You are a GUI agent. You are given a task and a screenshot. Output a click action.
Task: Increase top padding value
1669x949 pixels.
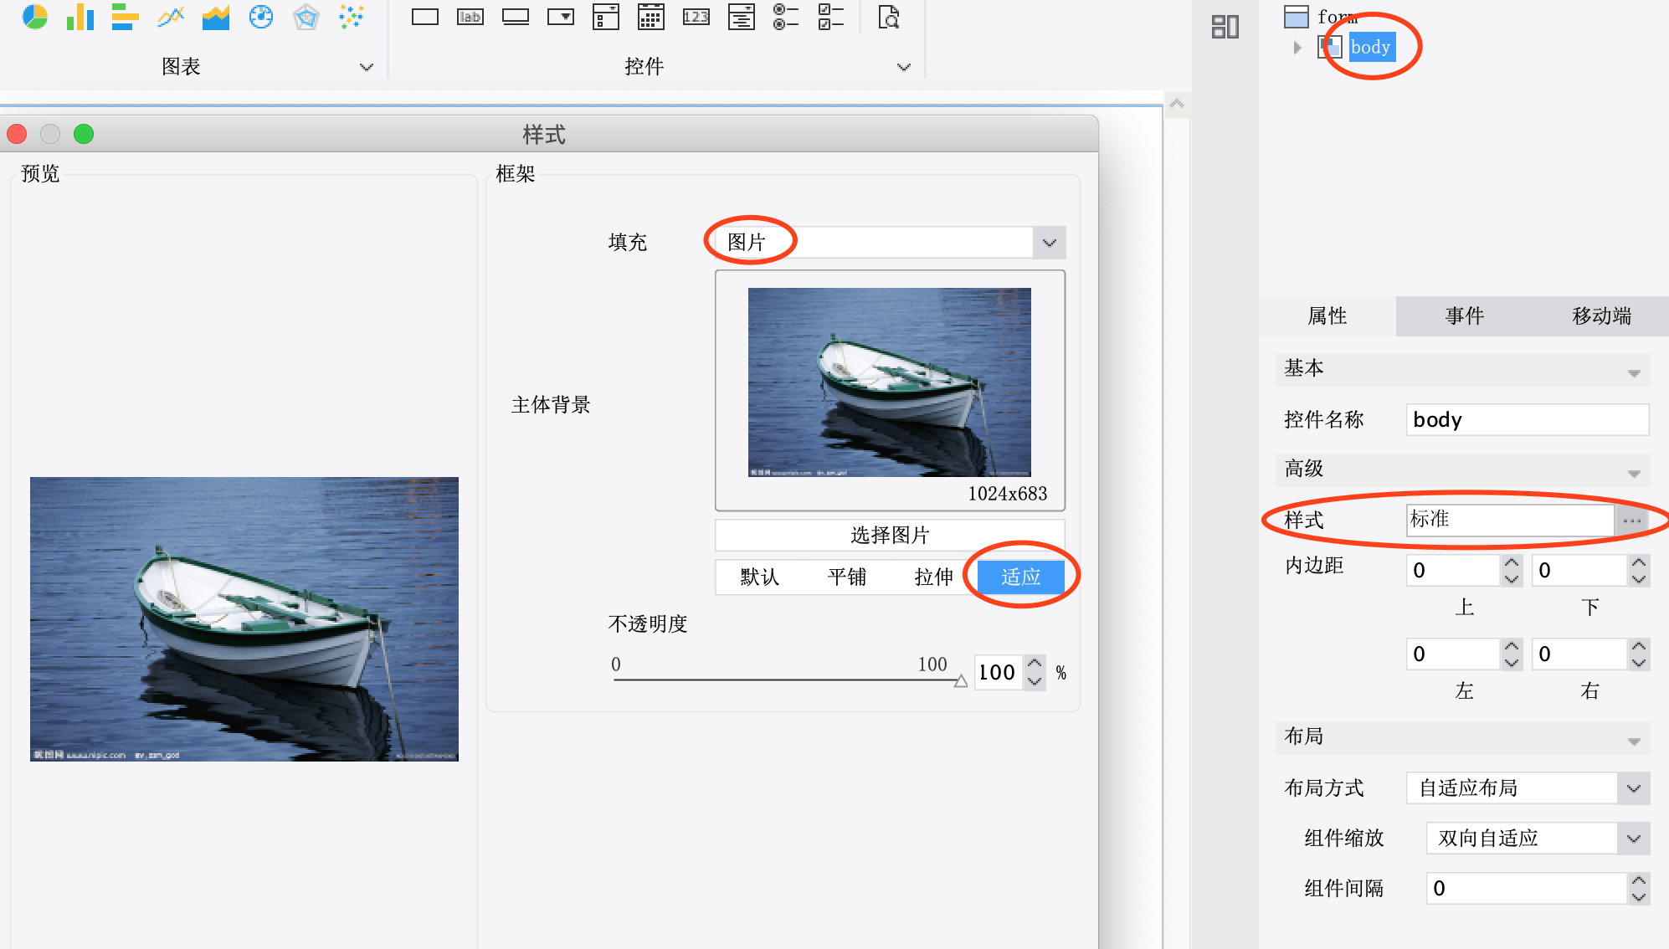1511,562
